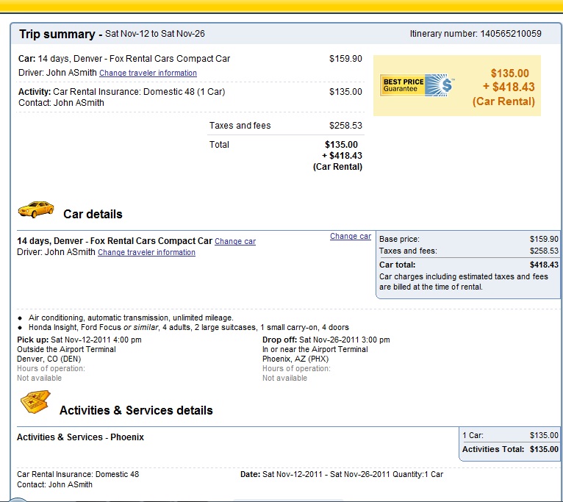Click Activities & Services - Phoenix title

pyautogui.click(x=80, y=437)
